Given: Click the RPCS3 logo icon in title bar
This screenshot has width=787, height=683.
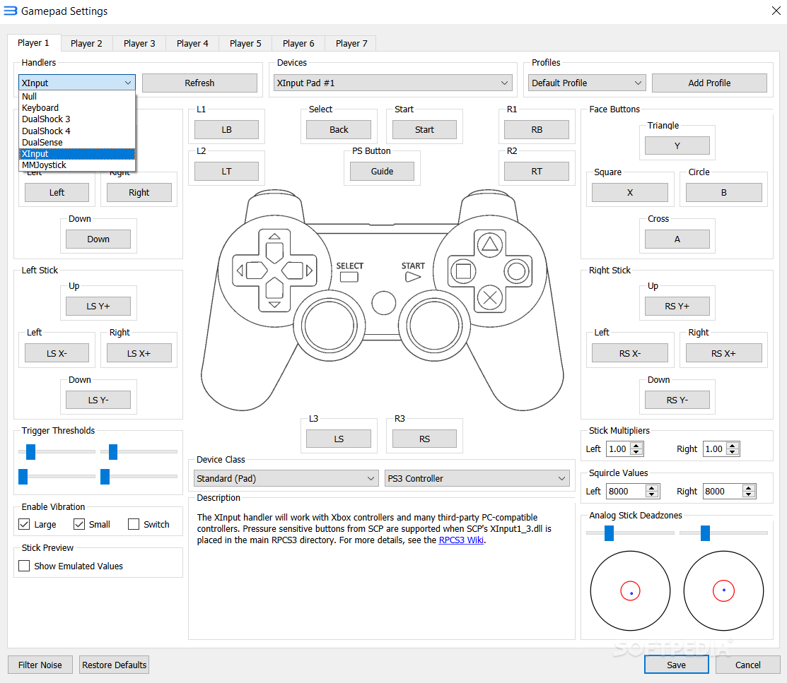Looking at the screenshot, I should [x=10, y=11].
